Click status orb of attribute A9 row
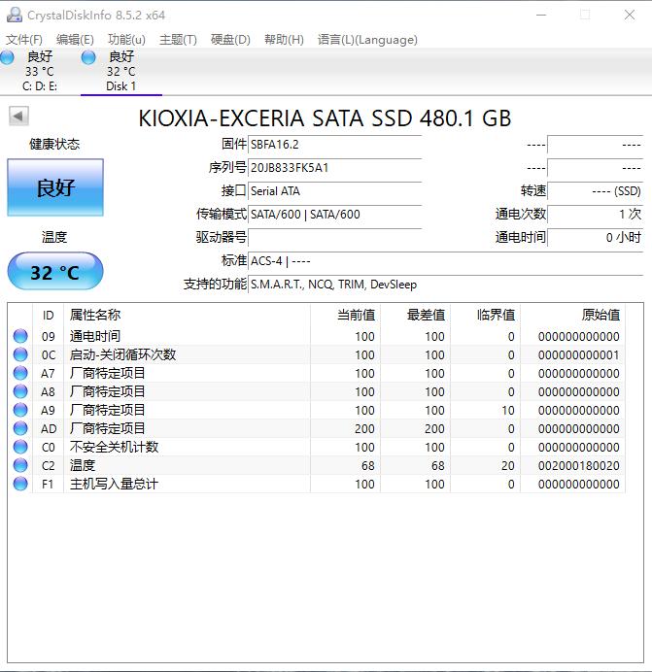Image resolution: width=652 pixels, height=672 pixels. click(20, 410)
